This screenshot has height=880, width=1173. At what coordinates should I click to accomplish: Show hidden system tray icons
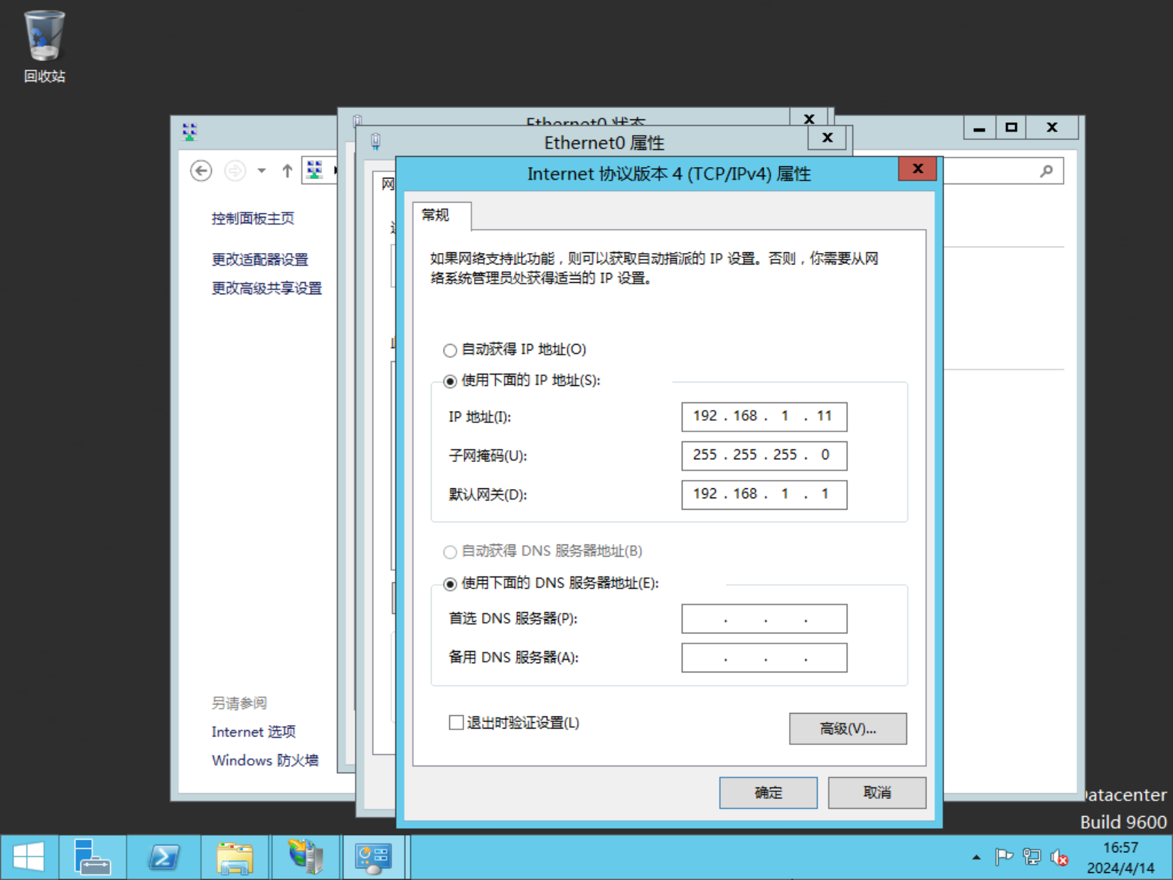976,857
